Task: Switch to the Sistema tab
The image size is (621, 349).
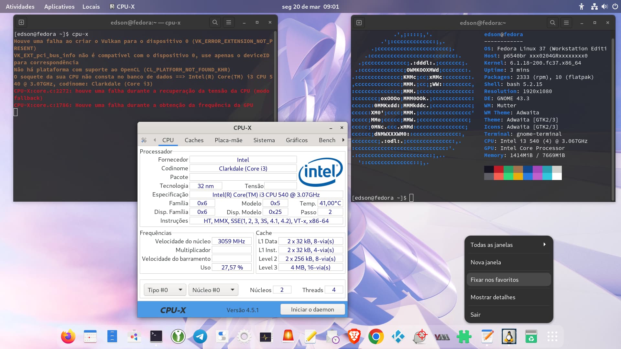Action: coord(264,140)
